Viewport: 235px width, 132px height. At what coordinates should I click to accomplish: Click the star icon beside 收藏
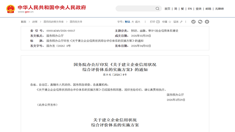[x=170, y=22]
